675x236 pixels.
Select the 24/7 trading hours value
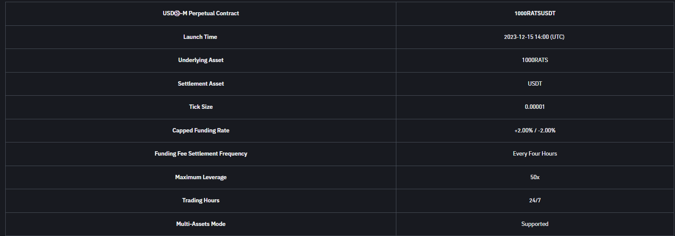pos(535,200)
